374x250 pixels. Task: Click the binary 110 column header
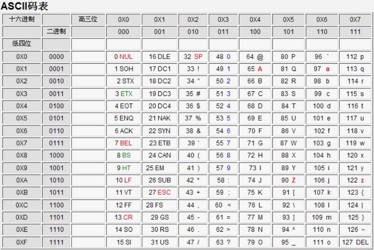[x=322, y=31]
